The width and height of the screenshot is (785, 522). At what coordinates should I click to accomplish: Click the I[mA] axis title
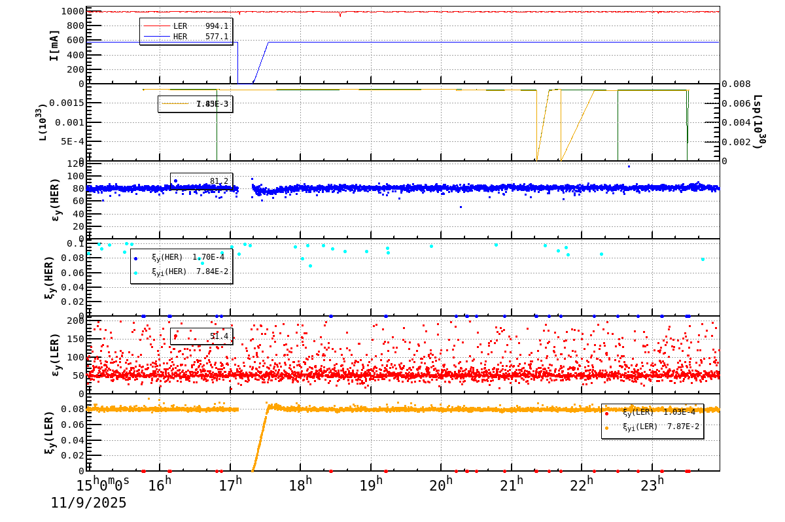point(54,45)
